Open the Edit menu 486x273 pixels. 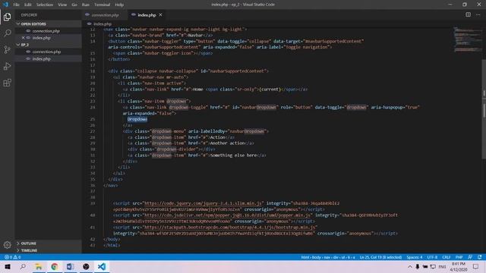coord(28,5)
